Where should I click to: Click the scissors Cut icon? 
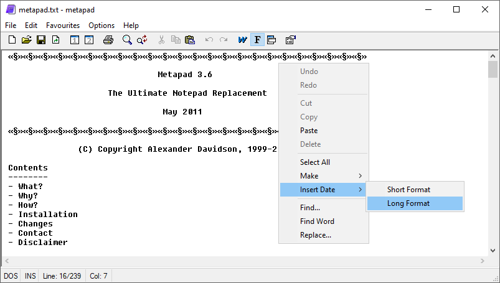pyautogui.click(x=161, y=40)
